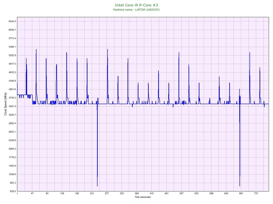Screen dimensions: 273x204
Task: Select the 3205.7 y-axis value
Action: click(12, 115)
